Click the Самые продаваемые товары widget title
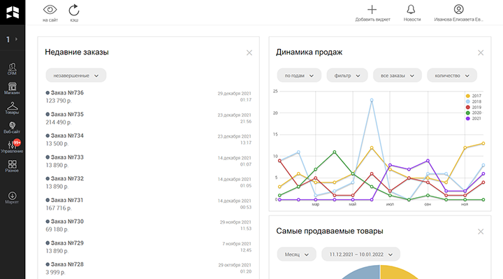Screen dimensions: 503x279 point(330,231)
